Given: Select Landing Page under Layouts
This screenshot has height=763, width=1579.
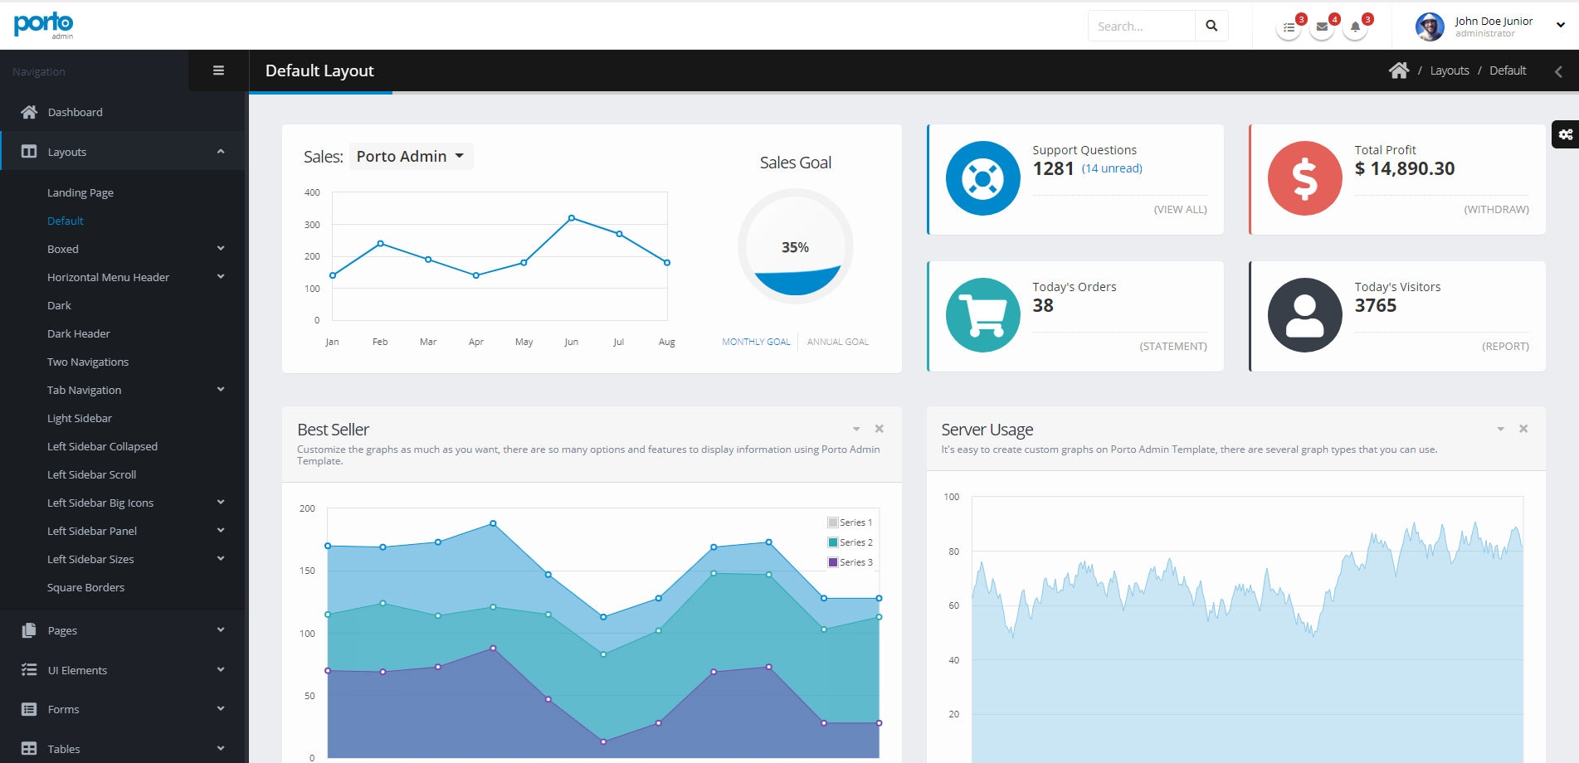Looking at the screenshot, I should point(80,192).
